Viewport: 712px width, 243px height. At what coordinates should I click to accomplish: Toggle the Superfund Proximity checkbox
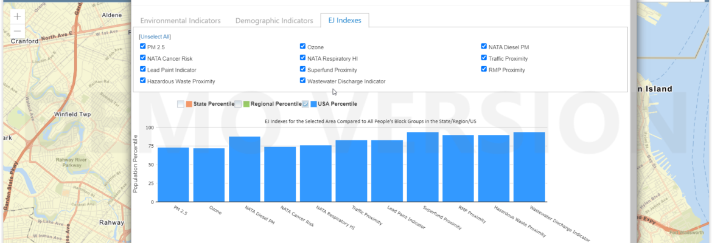(x=303, y=69)
